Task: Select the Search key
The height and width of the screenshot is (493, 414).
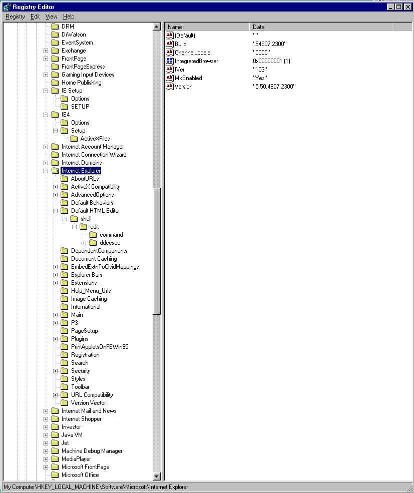Action: 80,363
